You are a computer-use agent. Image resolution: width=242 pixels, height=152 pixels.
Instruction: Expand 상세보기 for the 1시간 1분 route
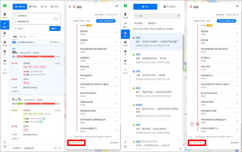click(15, 138)
